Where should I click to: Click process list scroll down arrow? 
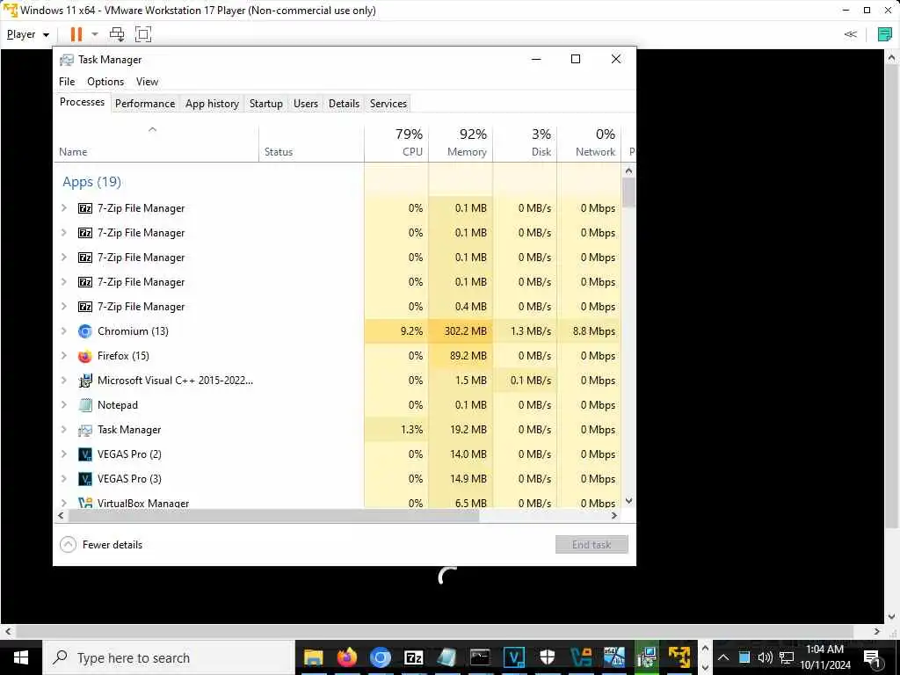tap(628, 500)
